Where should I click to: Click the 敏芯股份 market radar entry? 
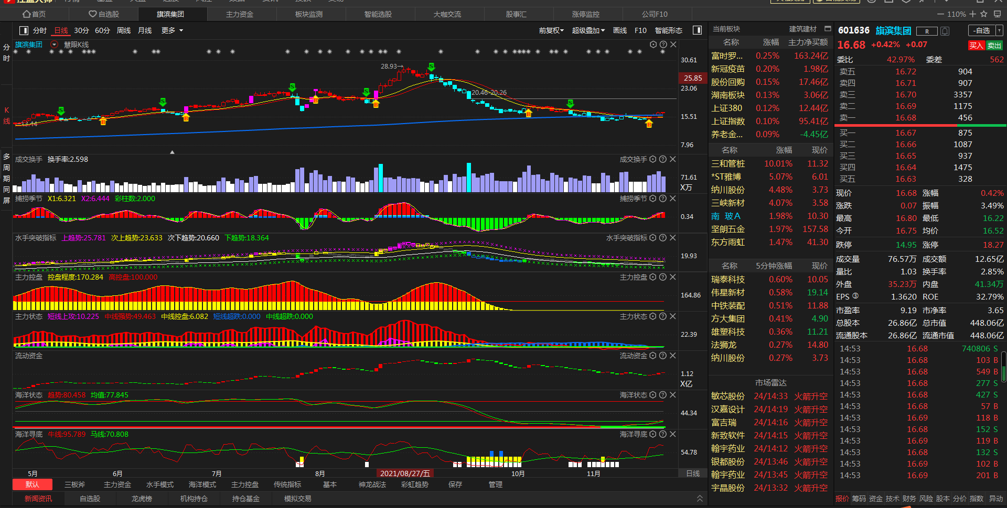tap(728, 396)
